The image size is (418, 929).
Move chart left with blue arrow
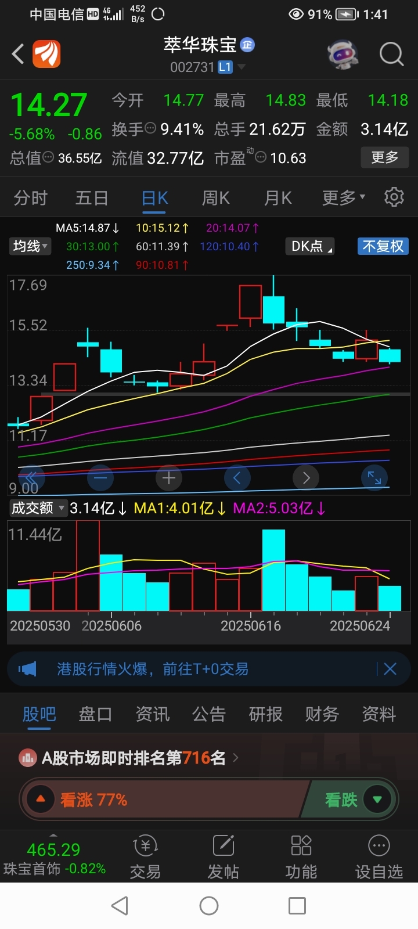click(x=237, y=478)
